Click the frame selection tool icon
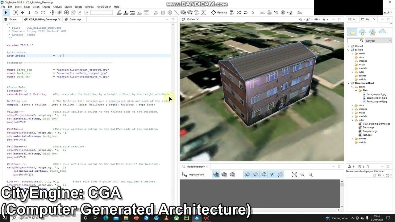 [x=16, y=12]
